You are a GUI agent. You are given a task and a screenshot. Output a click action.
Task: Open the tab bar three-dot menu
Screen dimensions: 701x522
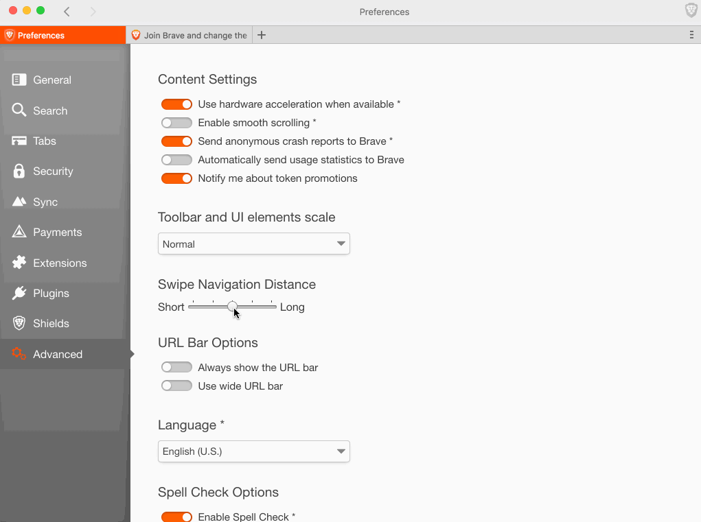tap(691, 35)
